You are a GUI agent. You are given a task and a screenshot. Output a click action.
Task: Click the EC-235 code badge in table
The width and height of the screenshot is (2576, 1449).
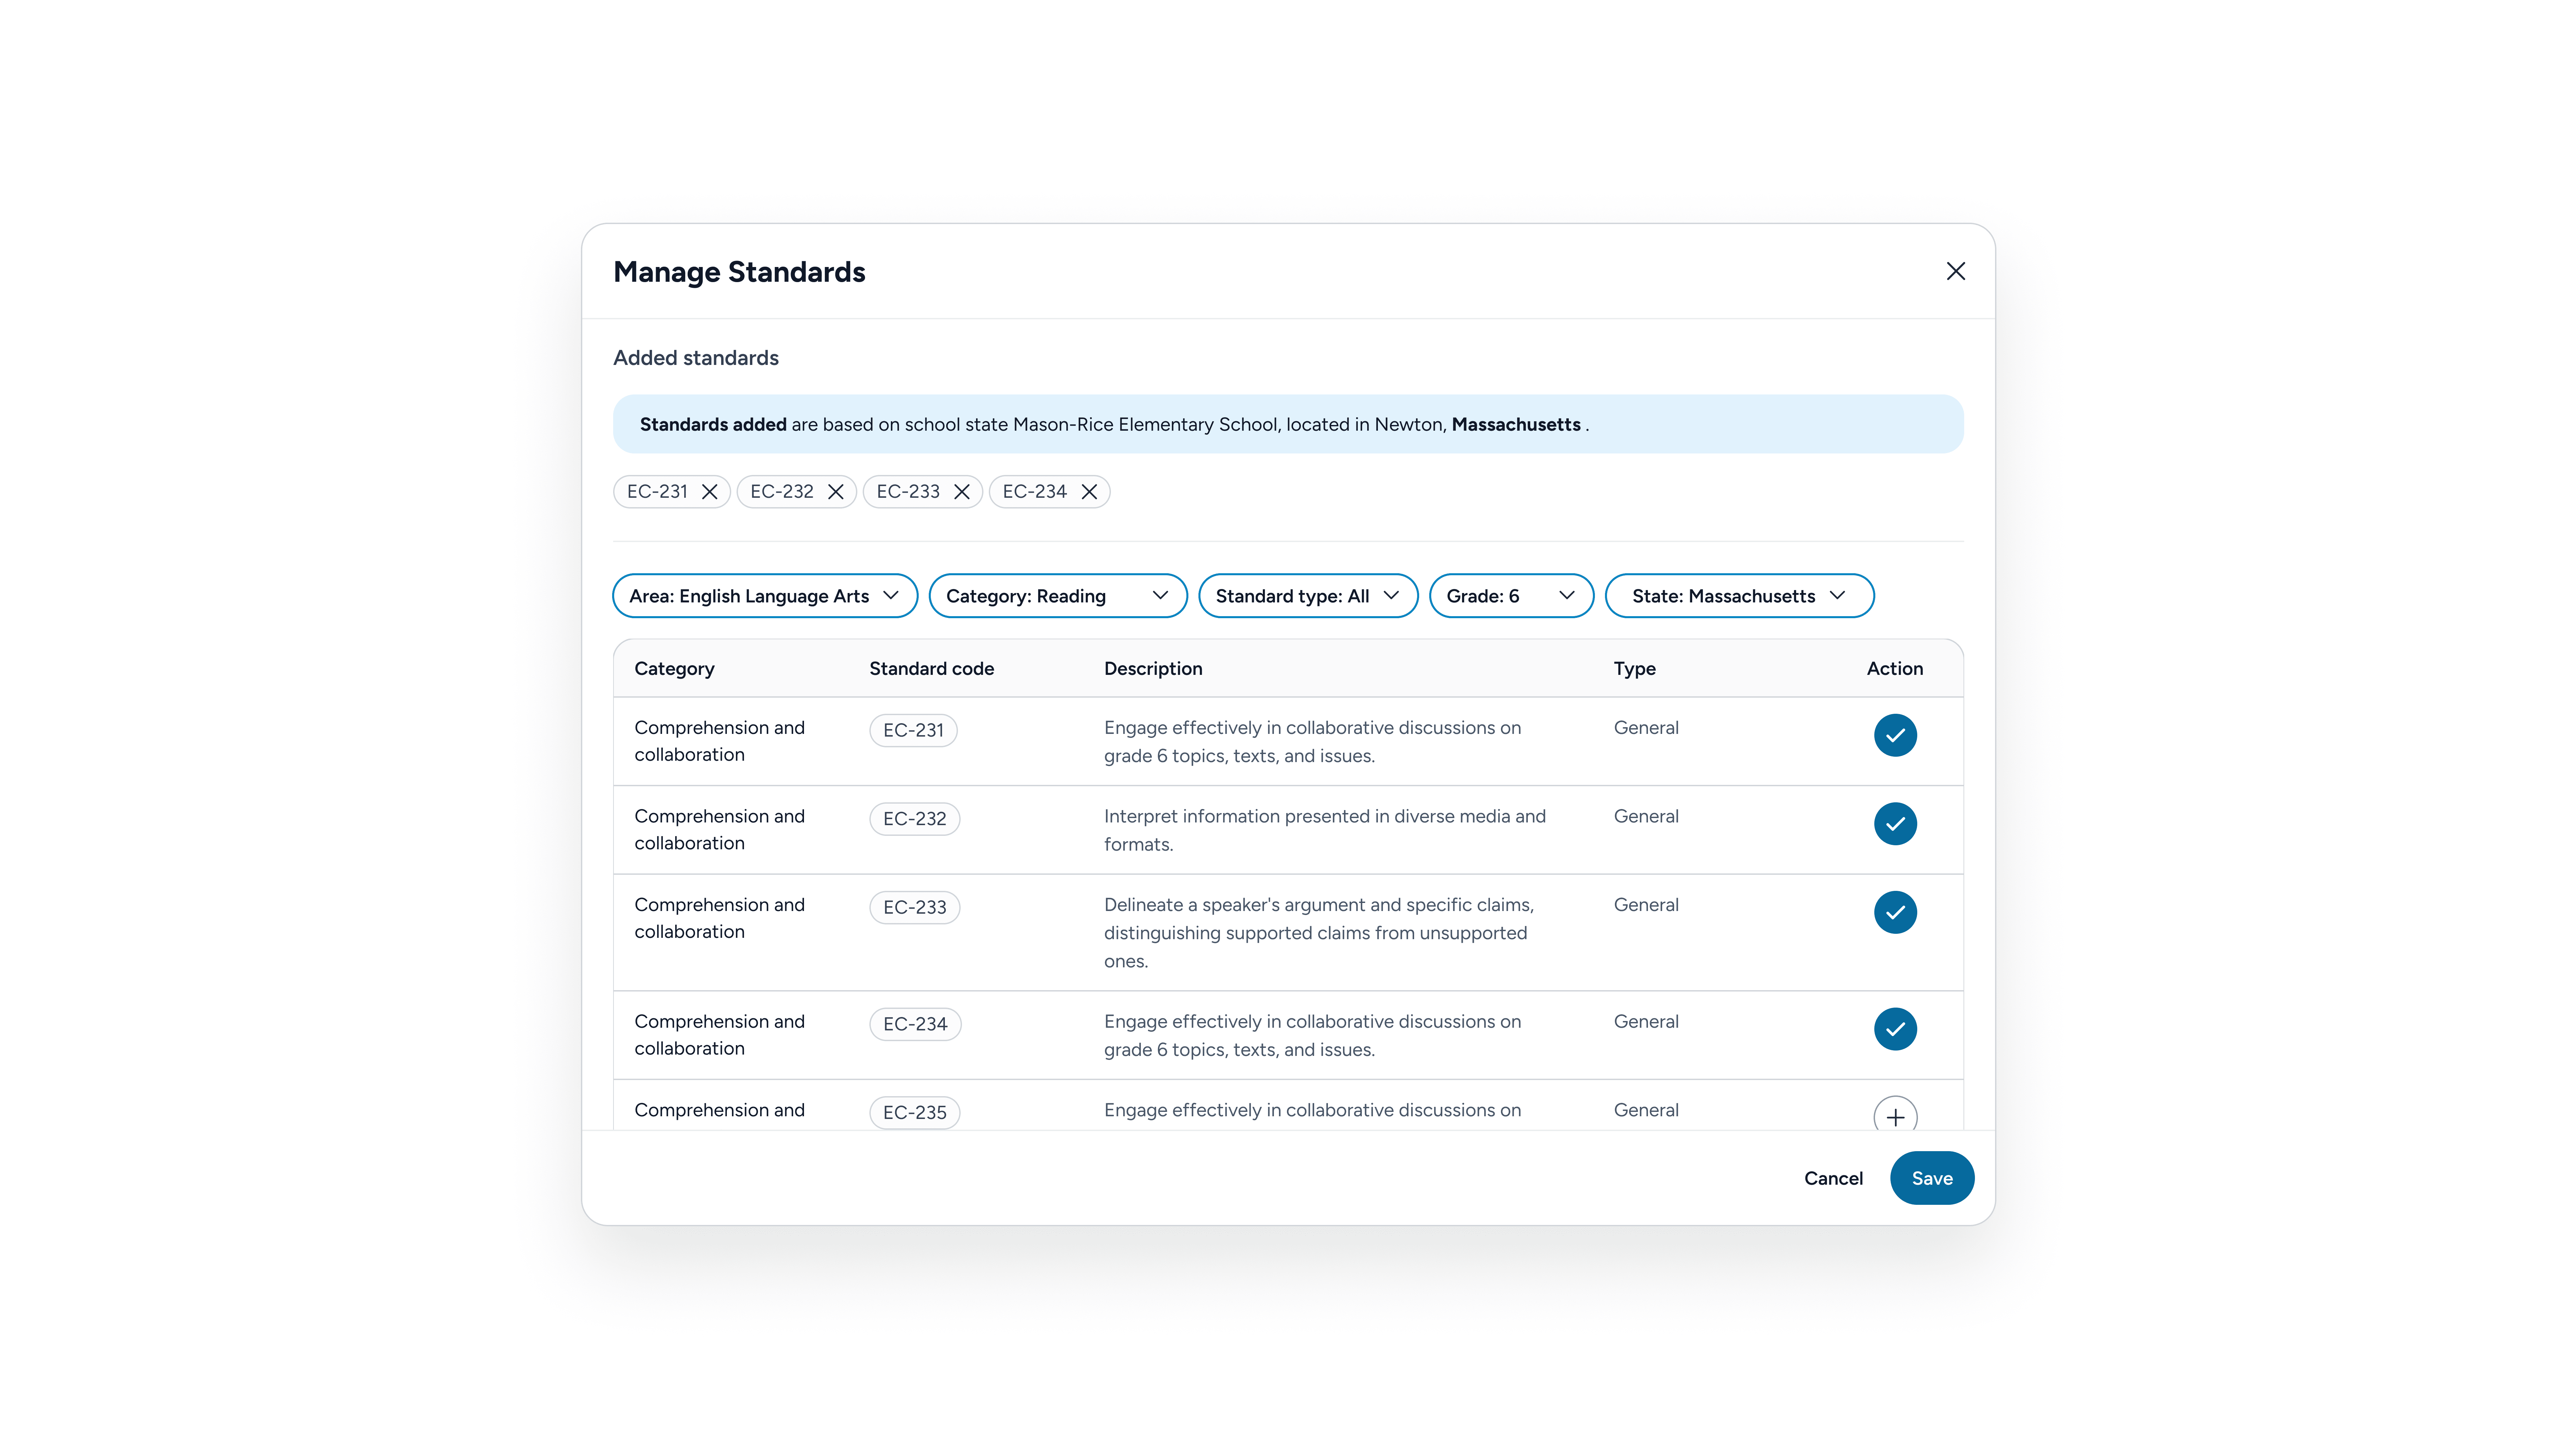(914, 1112)
